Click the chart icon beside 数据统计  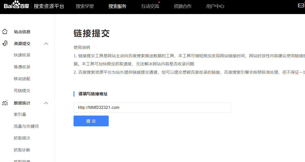pos(5,103)
